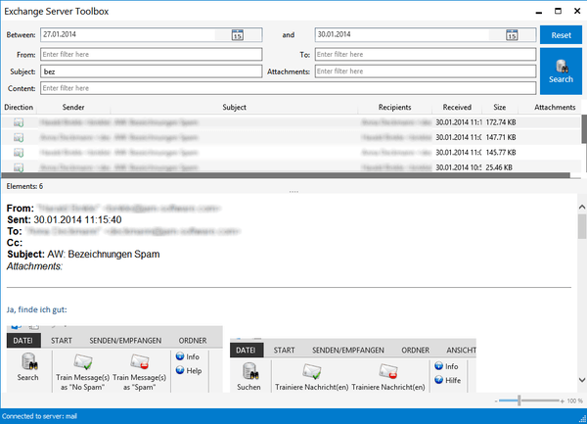587x424 pixels.
Task: Sort by Subject column header
Action: tap(235, 107)
